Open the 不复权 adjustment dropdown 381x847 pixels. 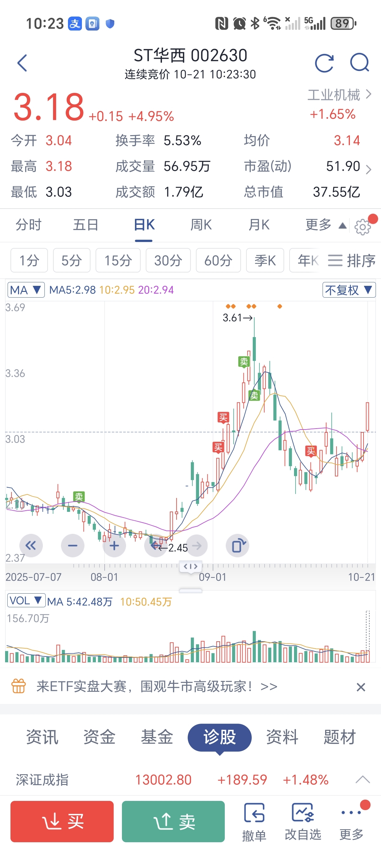pyautogui.click(x=349, y=290)
